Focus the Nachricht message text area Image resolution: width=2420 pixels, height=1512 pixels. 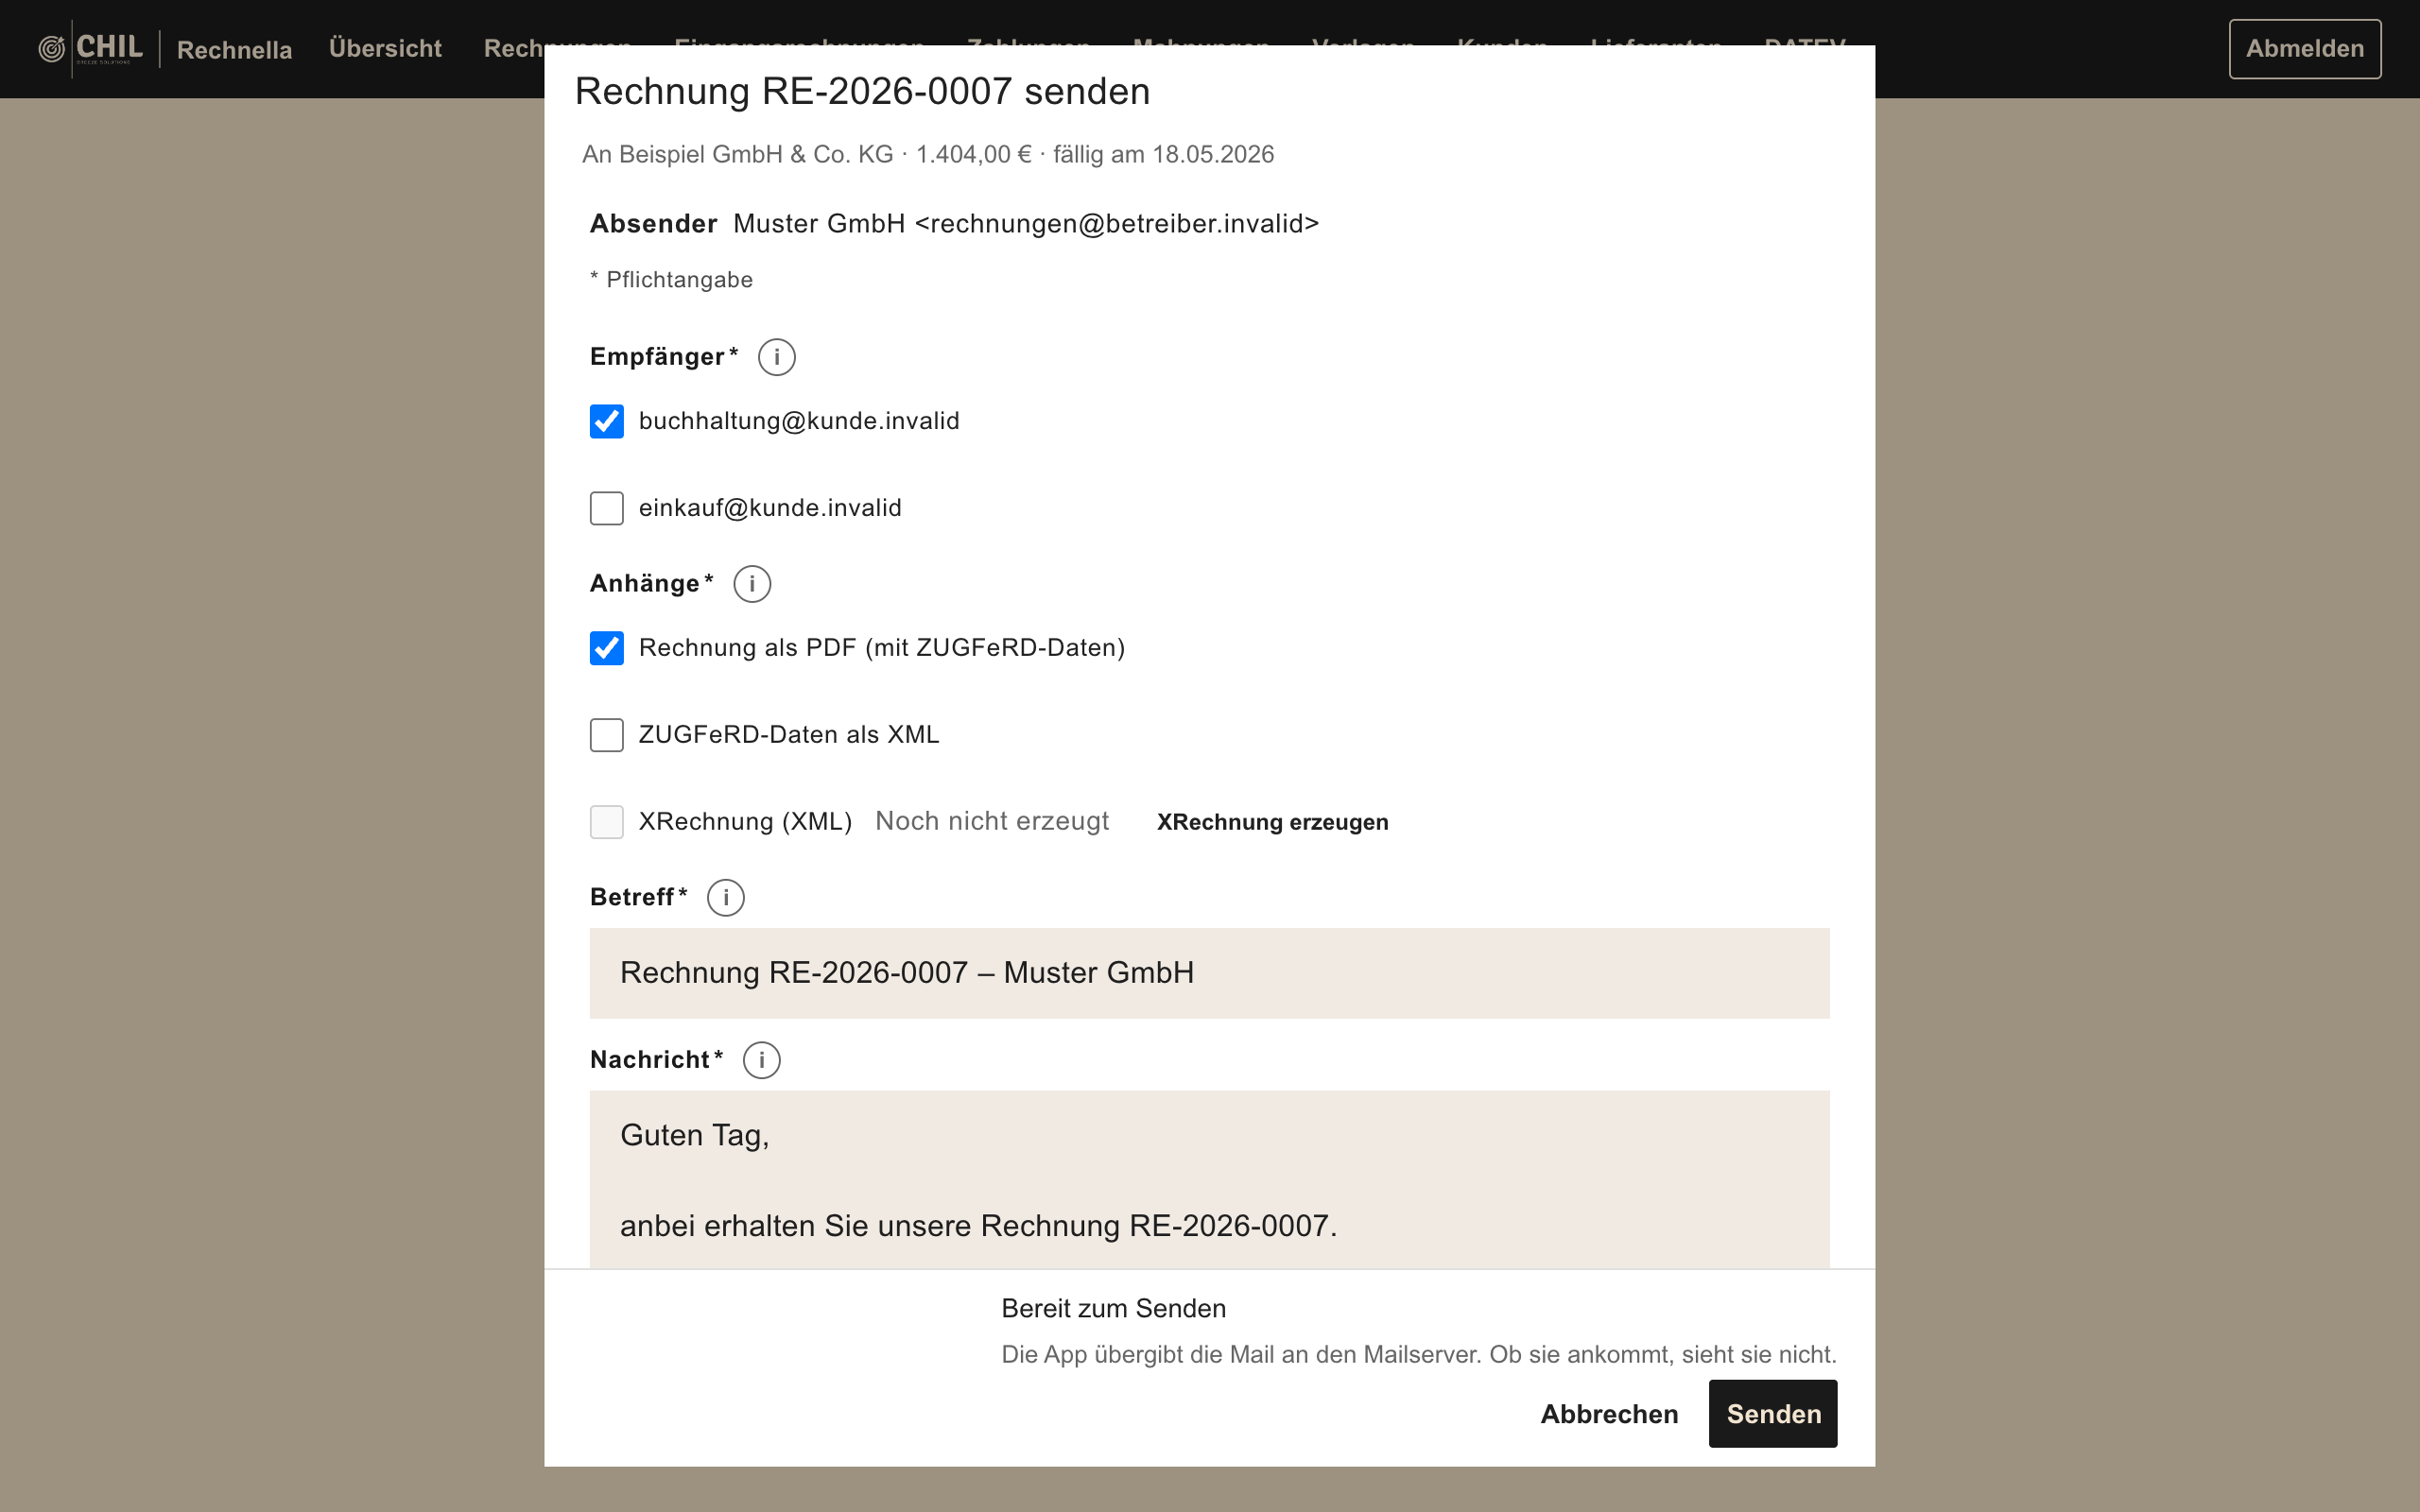[x=1209, y=1180]
